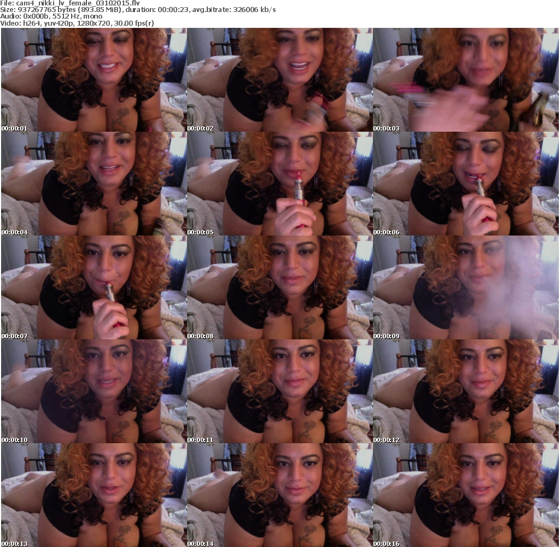Select the 'Video: h264, yuv420p, 1280x720' line
This screenshot has width=560, height=547.
click(77, 23)
